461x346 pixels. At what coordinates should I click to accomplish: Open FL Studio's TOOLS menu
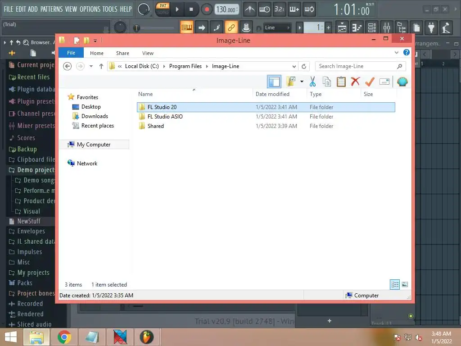click(x=110, y=9)
